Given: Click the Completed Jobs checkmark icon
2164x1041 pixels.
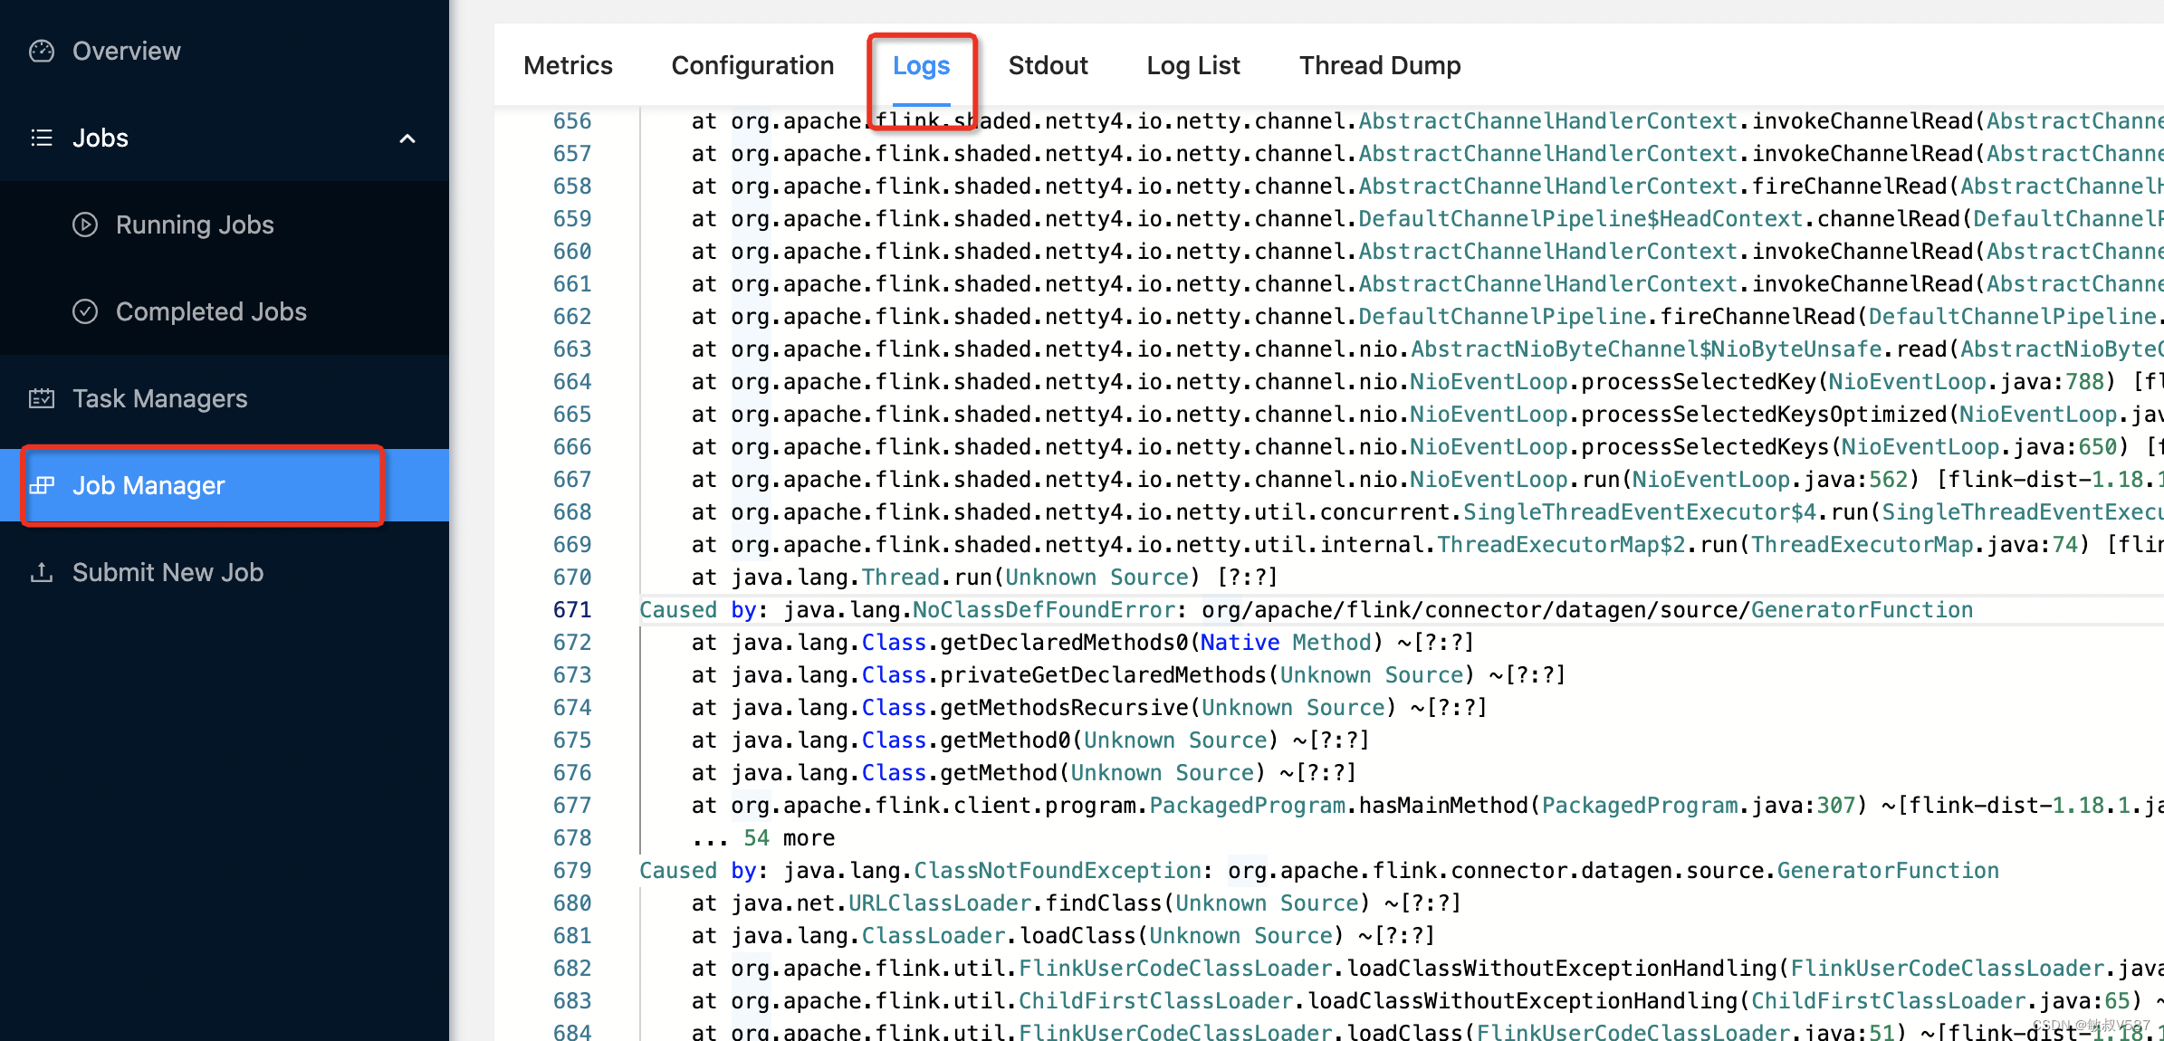Looking at the screenshot, I should (x=85, y=311).
